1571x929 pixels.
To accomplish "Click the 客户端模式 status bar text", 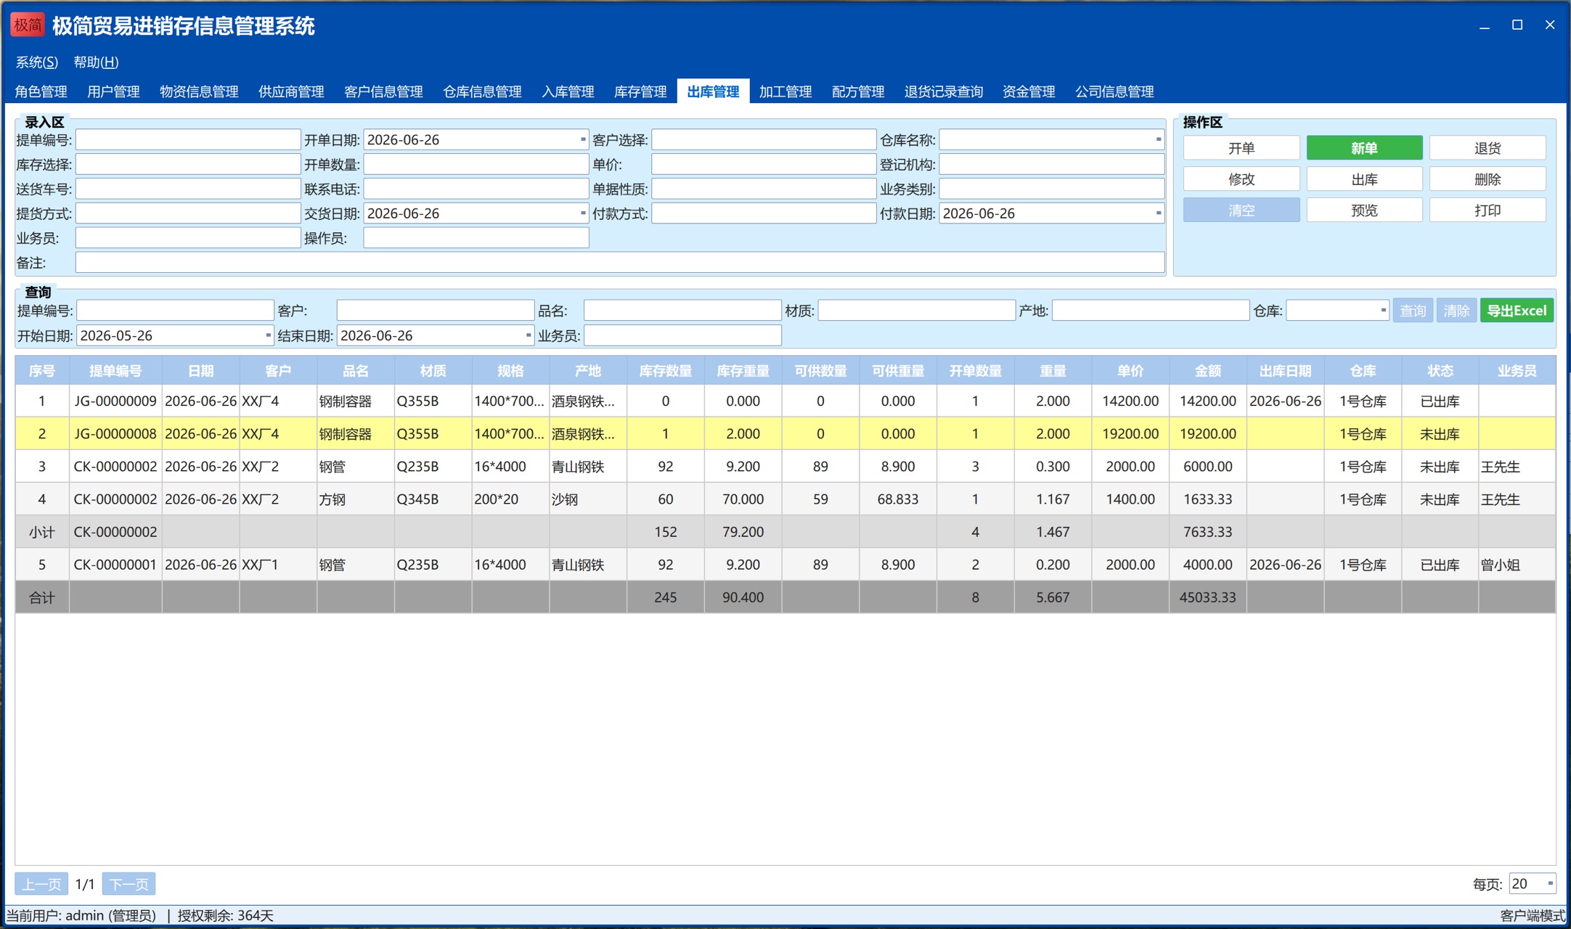I will click(x=1533, y=916).
